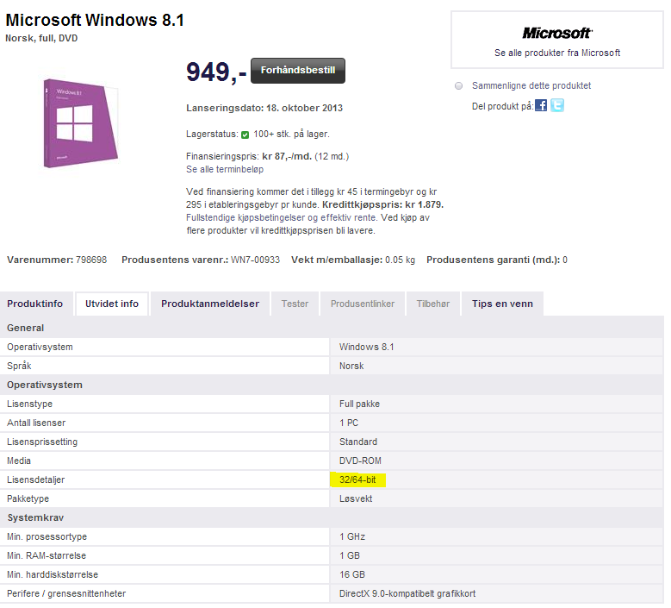Share product on Twitter icon
The width and height of the screenshot is (671, 608).
click(557, 105)
